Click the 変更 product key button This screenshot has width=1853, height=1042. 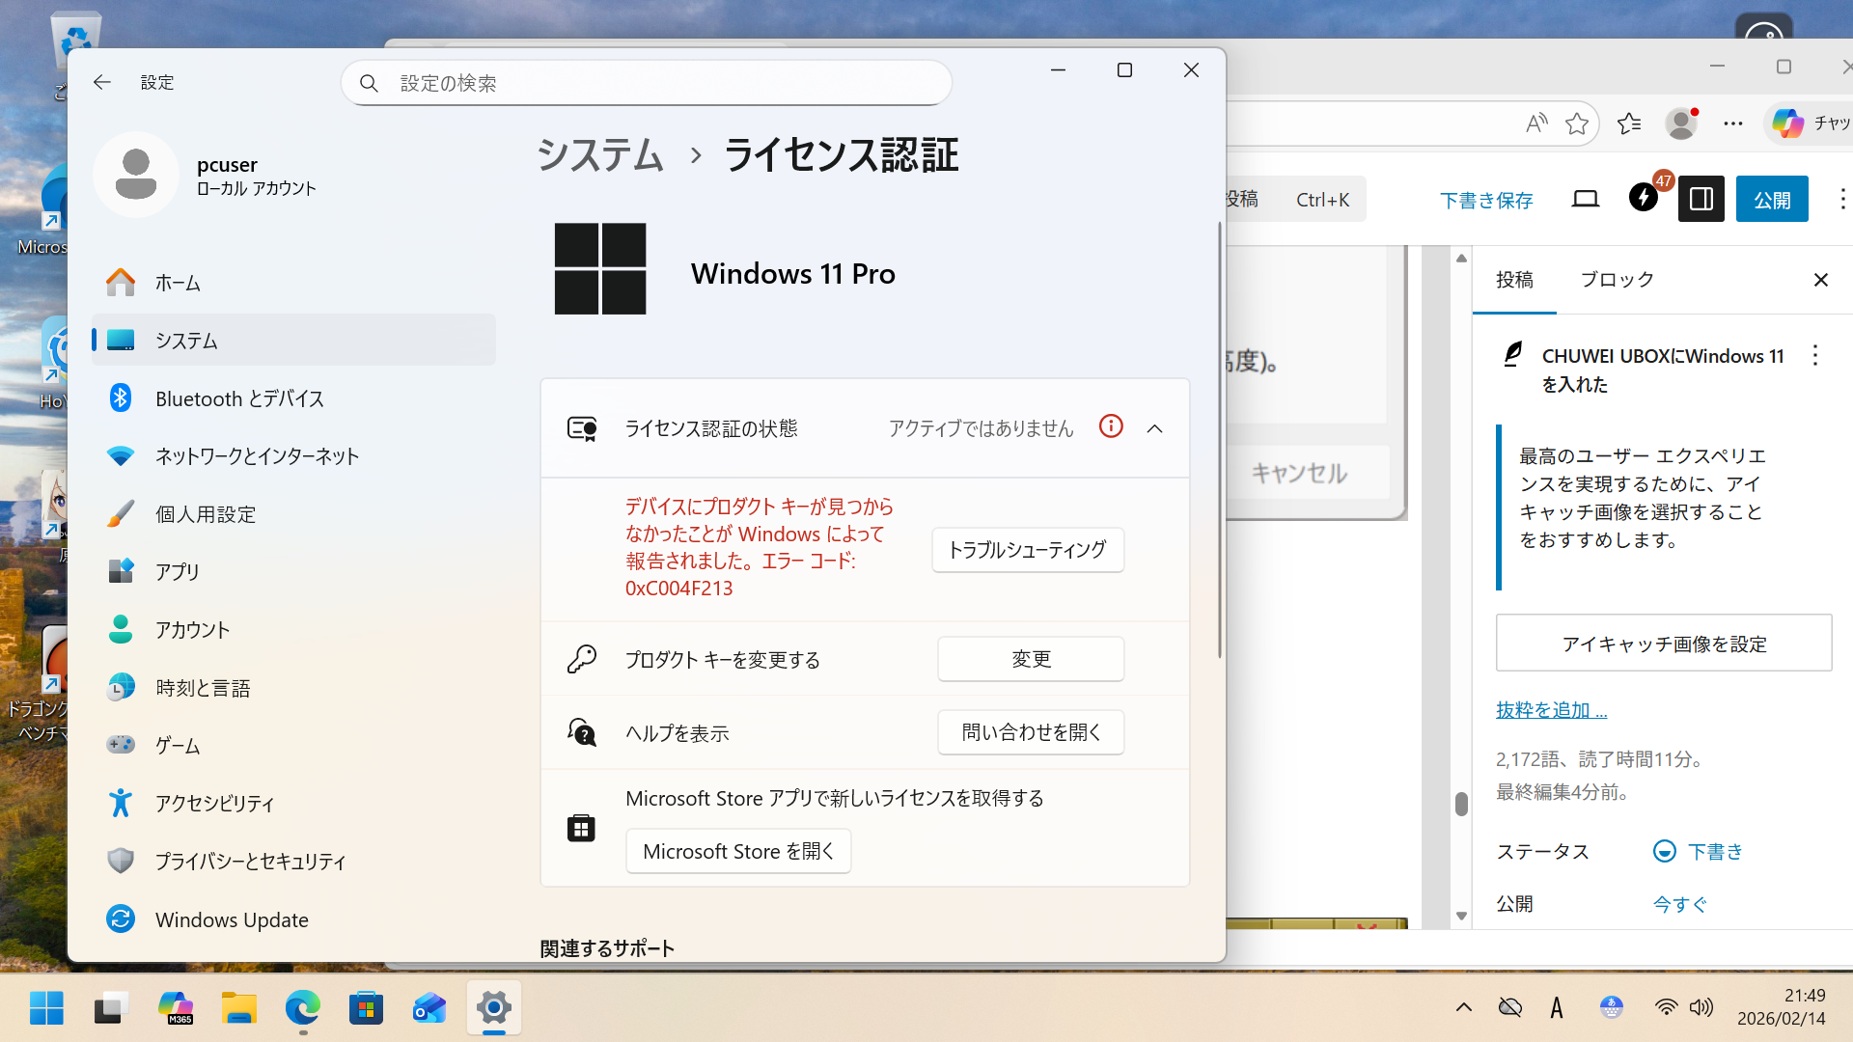[1030, 659]
